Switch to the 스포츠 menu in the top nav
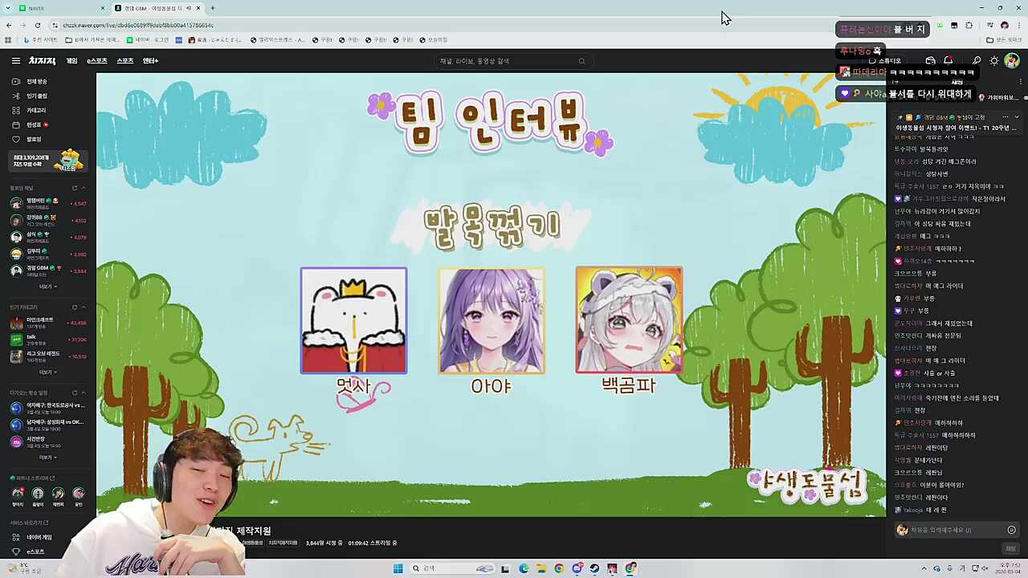 click(x=124, y=60)
